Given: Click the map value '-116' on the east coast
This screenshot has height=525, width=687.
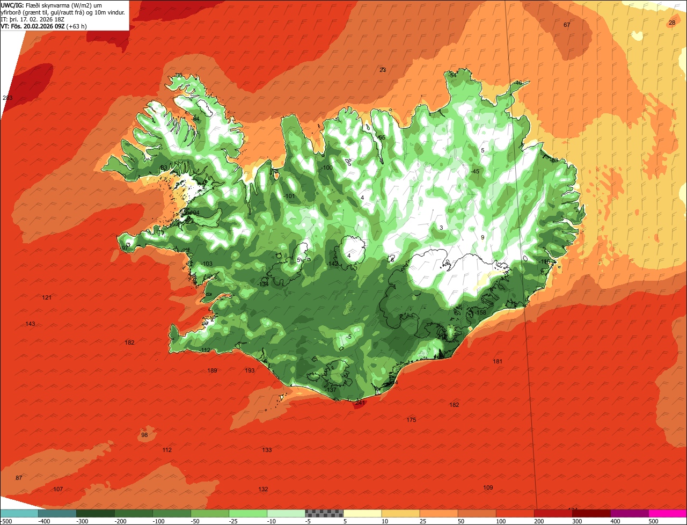Looking at the screenshot, I should [544, 261].
